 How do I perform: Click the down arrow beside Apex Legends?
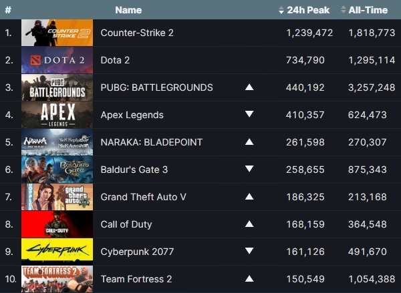[x=249, y=114]
